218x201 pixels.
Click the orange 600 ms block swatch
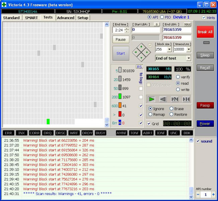pyautogui.click(x=120, y=105)
